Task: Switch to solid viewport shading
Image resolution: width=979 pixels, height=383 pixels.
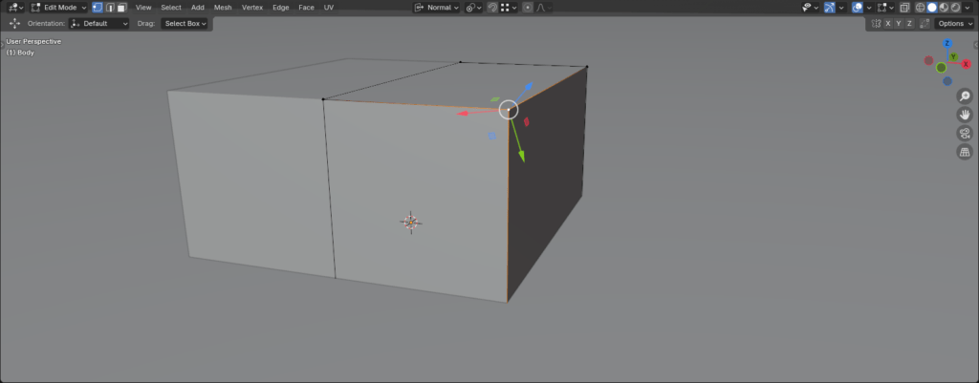Action: (x=932, y=8)
